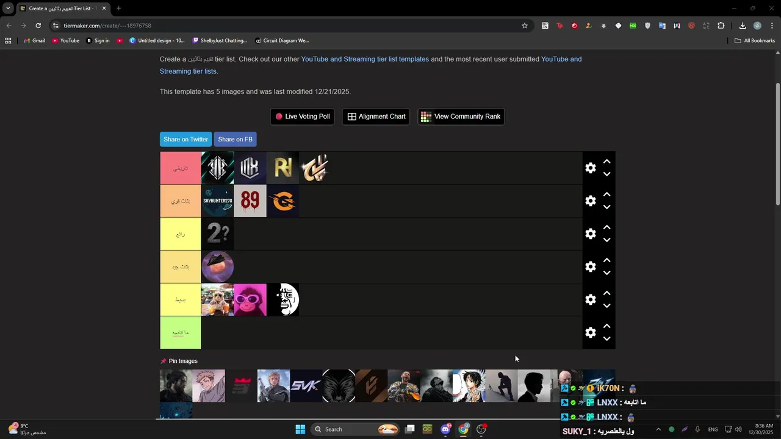Open the Gmail bookmark

point(34,41)
